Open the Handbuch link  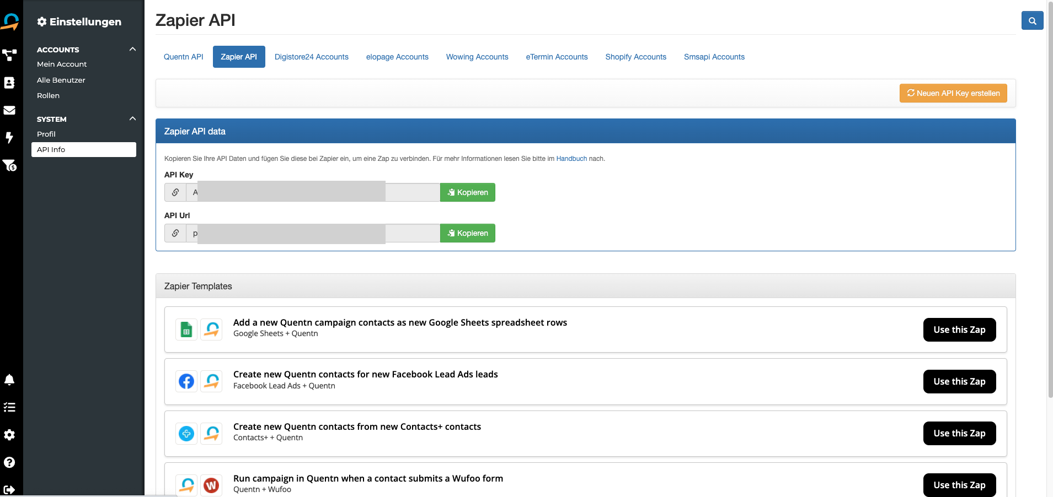pos(571,159)
